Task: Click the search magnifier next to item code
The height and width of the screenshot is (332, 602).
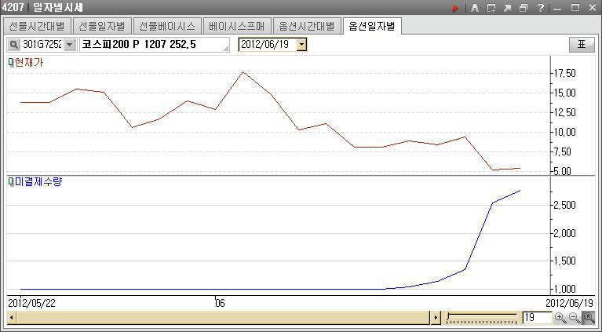Action: [13, 45]
